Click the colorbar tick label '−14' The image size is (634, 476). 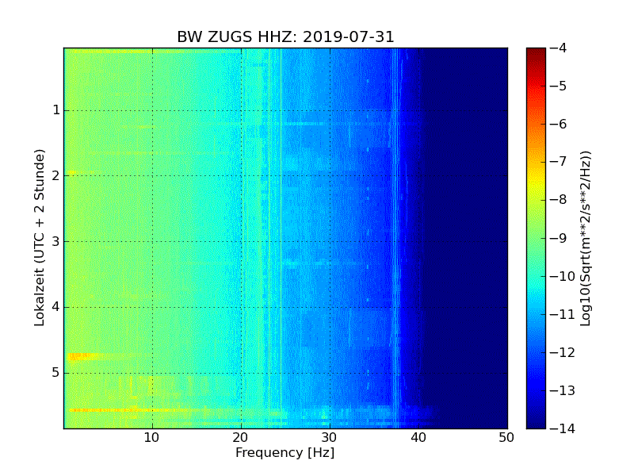pyautogui.click(x=563, y=428)
